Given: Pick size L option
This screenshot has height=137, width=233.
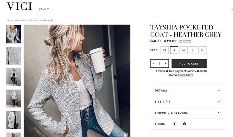Looking at the screenshot, I should click(x=193, y=50).
